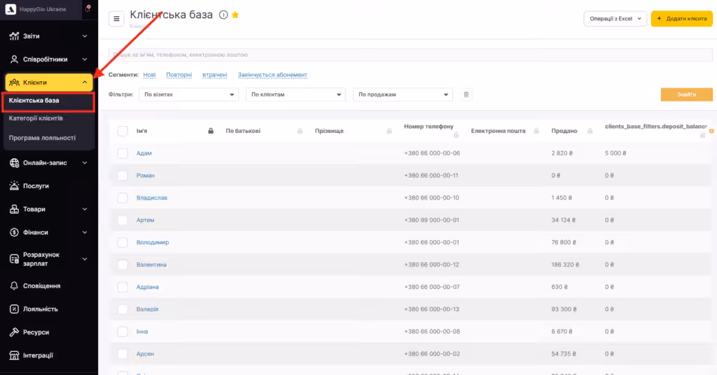
Task: Open the По продажам filter dropdown
Action: coord(403,94)
